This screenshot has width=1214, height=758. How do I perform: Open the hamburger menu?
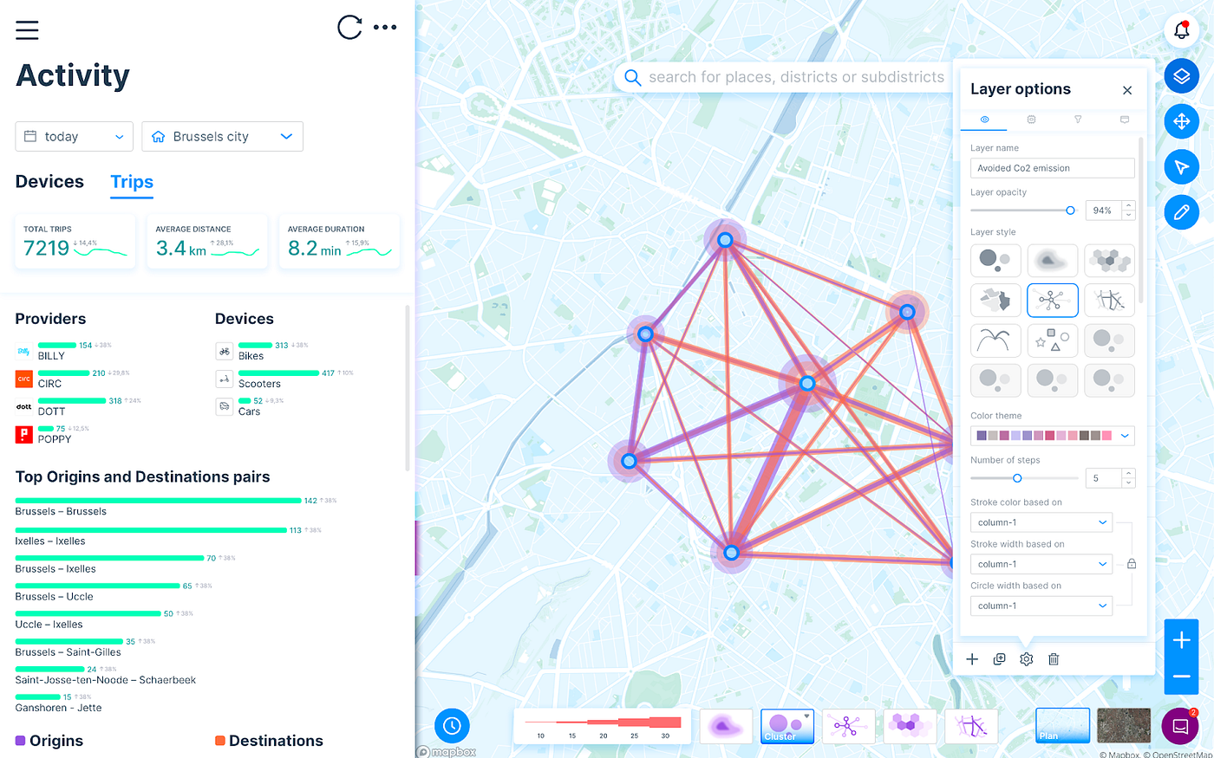pos(27,30)
